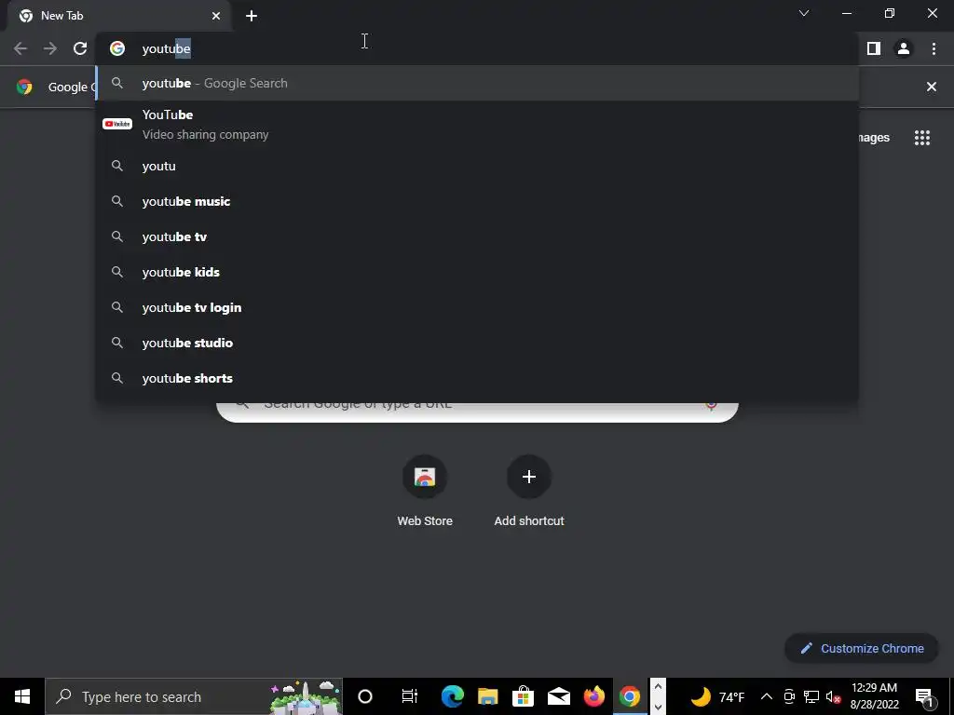Select youtube tv login suggestion
Image resolution: width=954 pixels, height=715 pixels.
pos(478,307)
